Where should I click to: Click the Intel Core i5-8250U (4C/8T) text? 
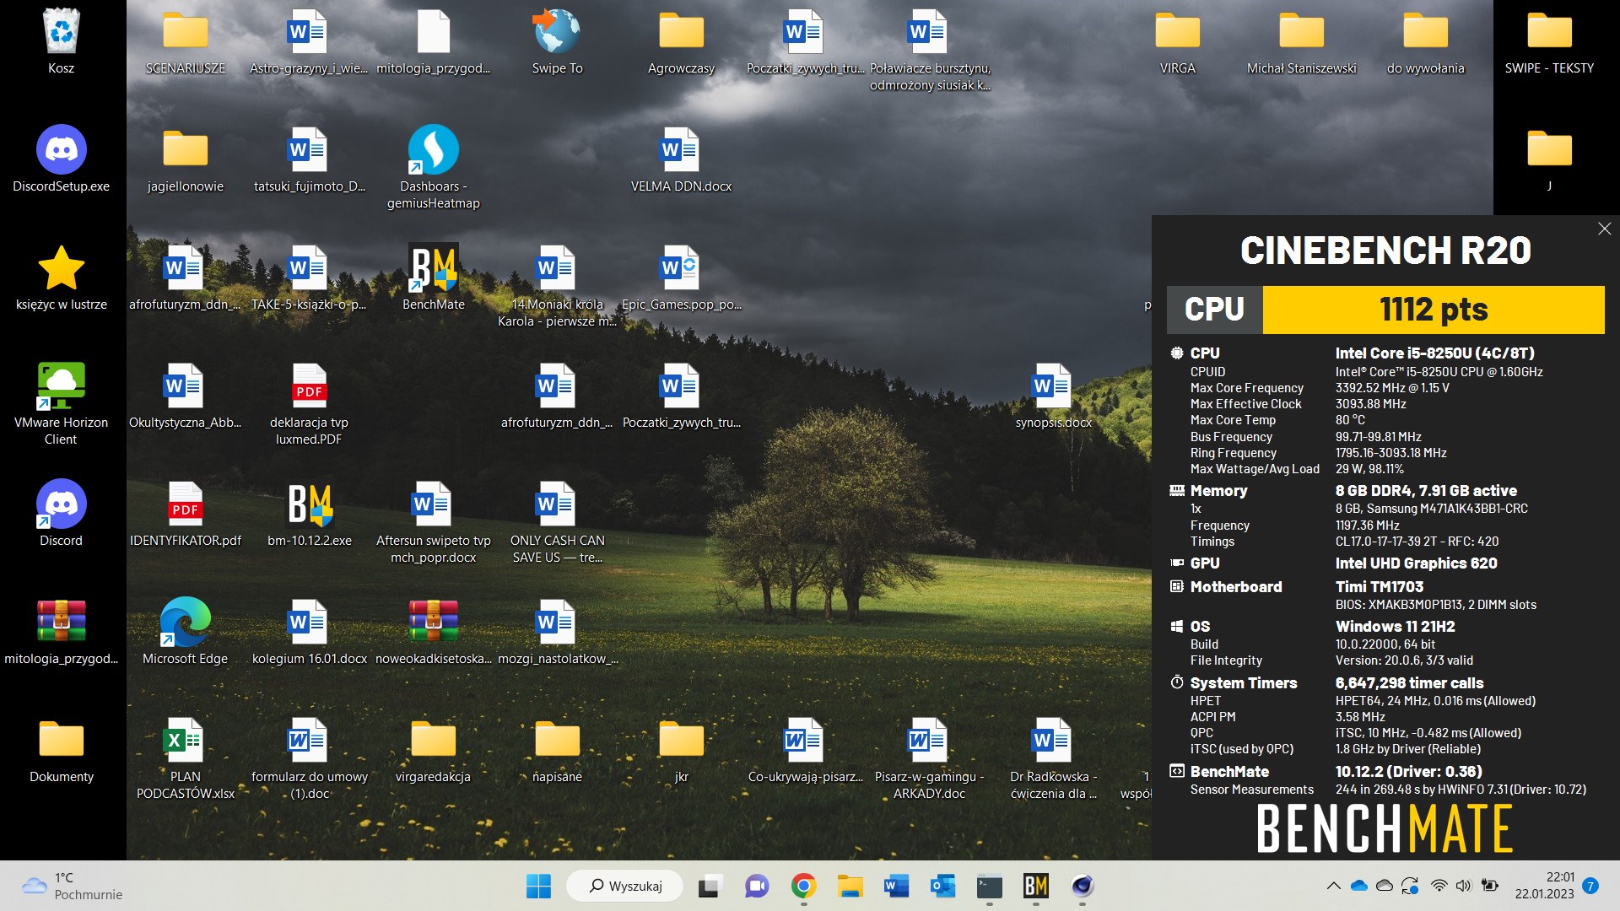click(x=1434, y=353)
